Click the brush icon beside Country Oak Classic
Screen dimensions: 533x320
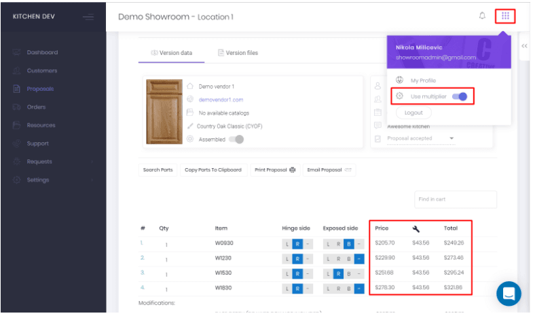(x=190, y=126)
